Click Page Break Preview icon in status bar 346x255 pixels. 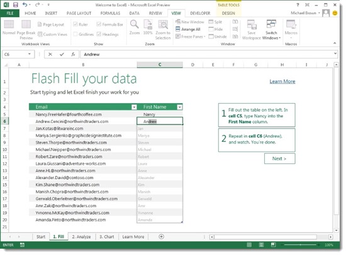click(273, 245)
